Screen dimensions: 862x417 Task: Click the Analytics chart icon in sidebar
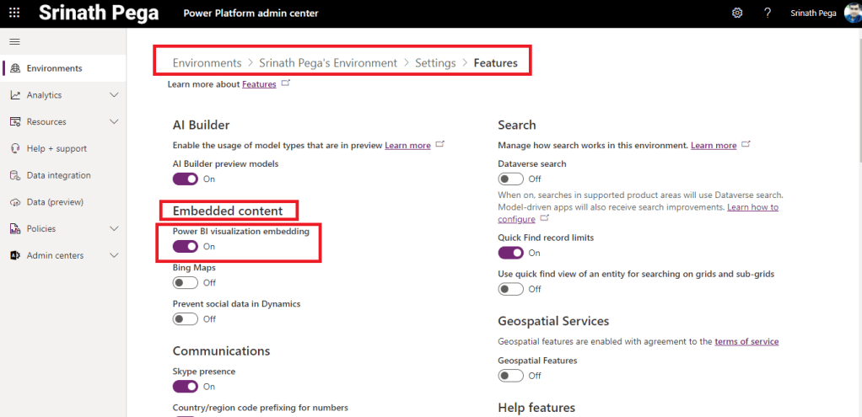(15, 95)
